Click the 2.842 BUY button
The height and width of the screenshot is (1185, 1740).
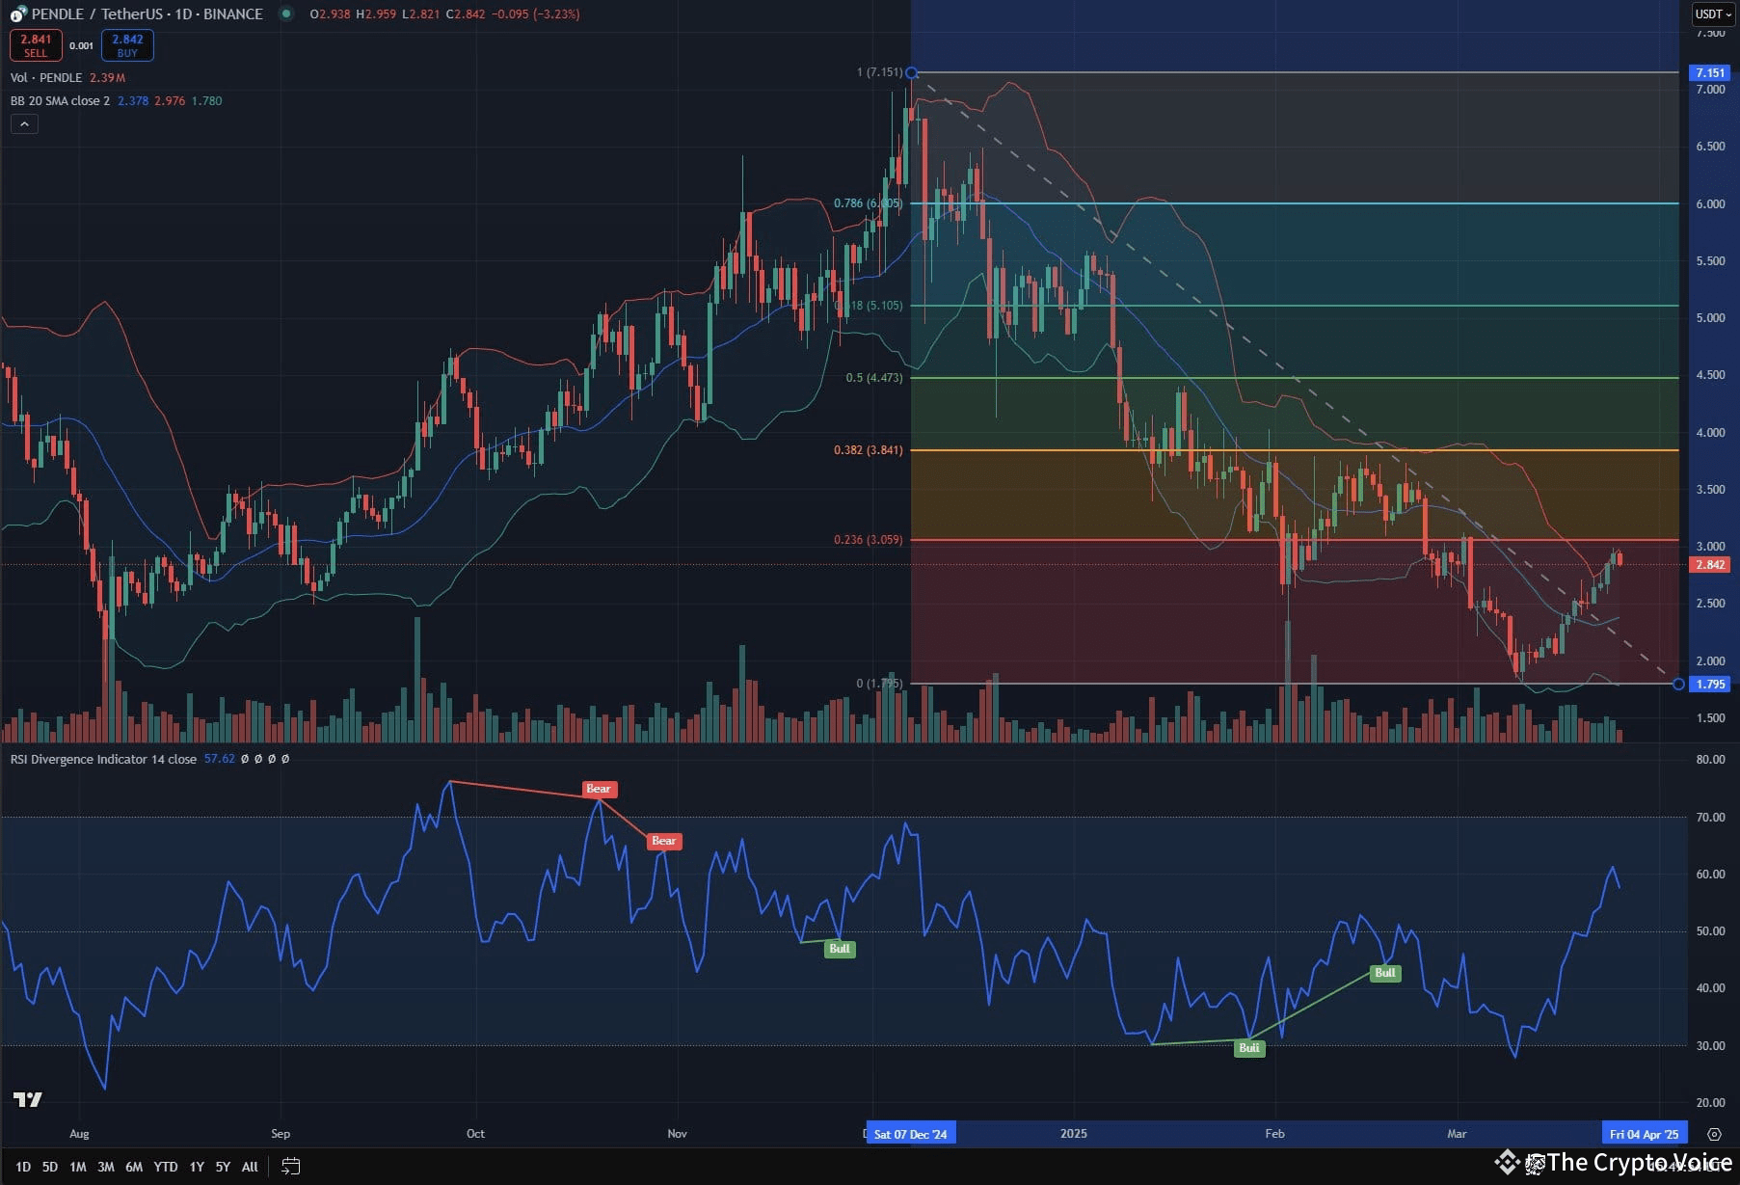tap(127, 45)
